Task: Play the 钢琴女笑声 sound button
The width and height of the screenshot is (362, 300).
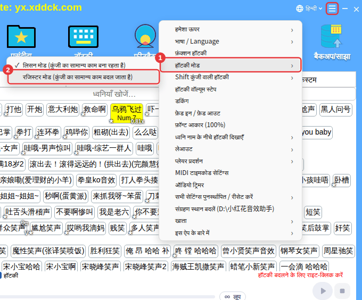Action: click(x=299, y=251)
